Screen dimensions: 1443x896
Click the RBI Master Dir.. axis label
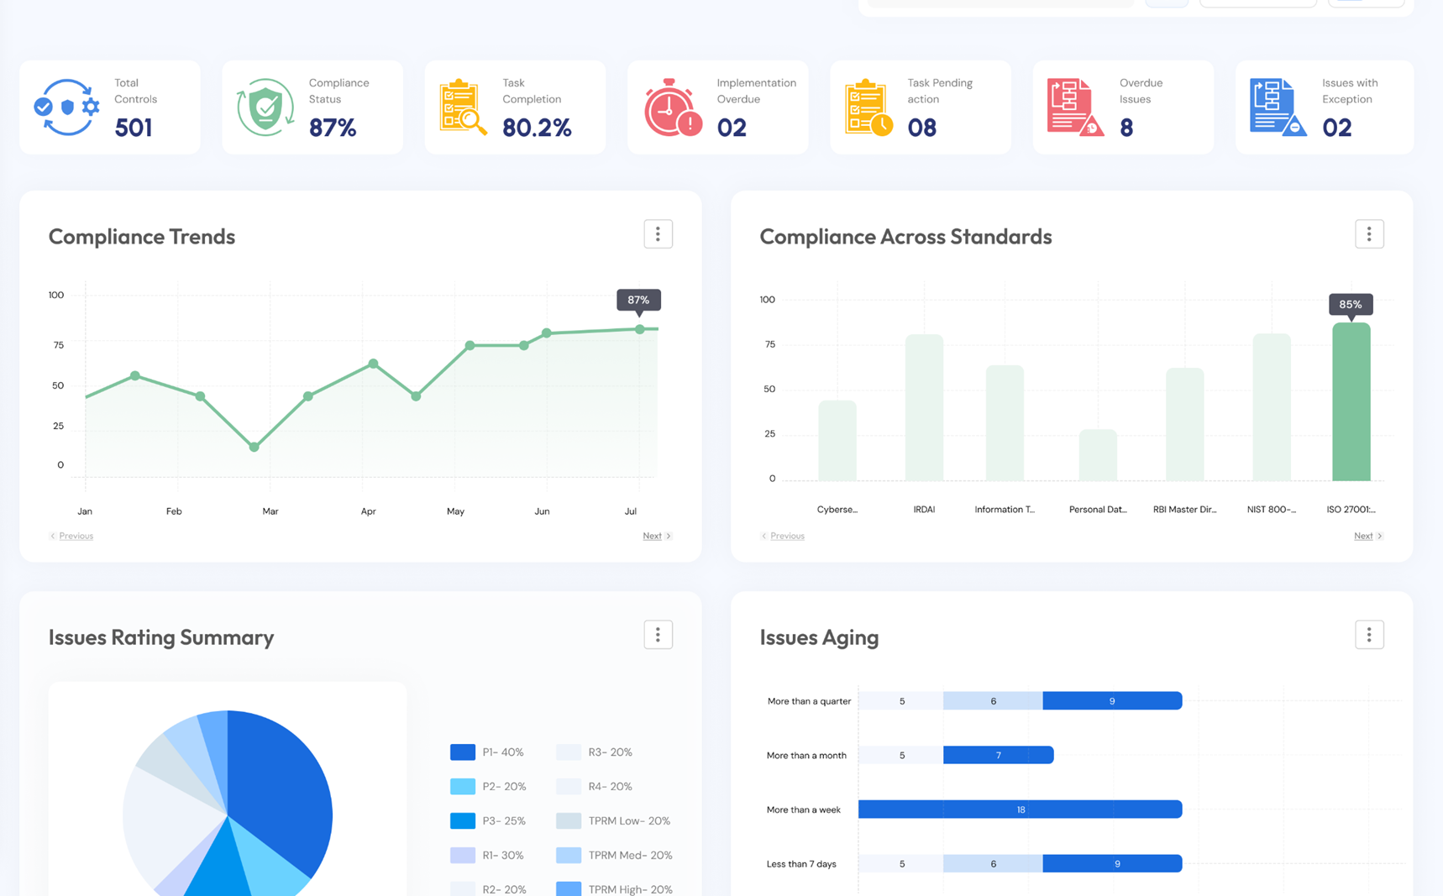click(1184, 510)
